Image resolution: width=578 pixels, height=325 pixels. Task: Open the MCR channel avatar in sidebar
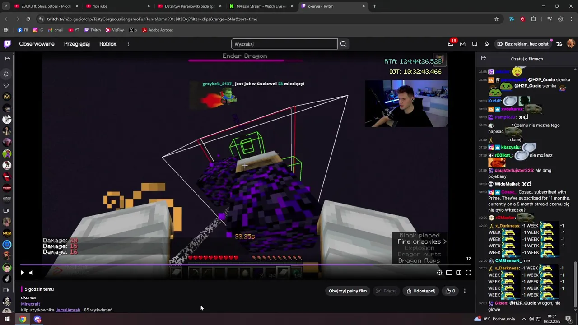click(x=7, y=233)
